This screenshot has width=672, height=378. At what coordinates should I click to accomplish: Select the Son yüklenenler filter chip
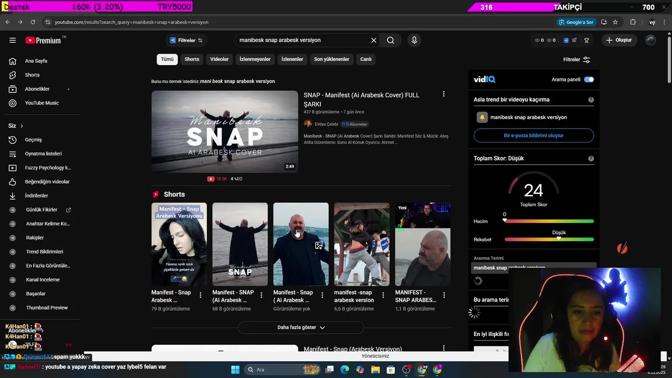coord(332,59)
